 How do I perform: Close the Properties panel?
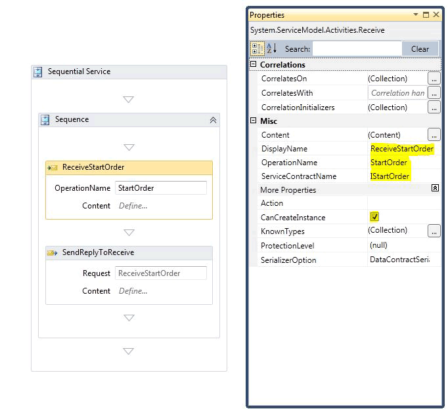point(436,14)
